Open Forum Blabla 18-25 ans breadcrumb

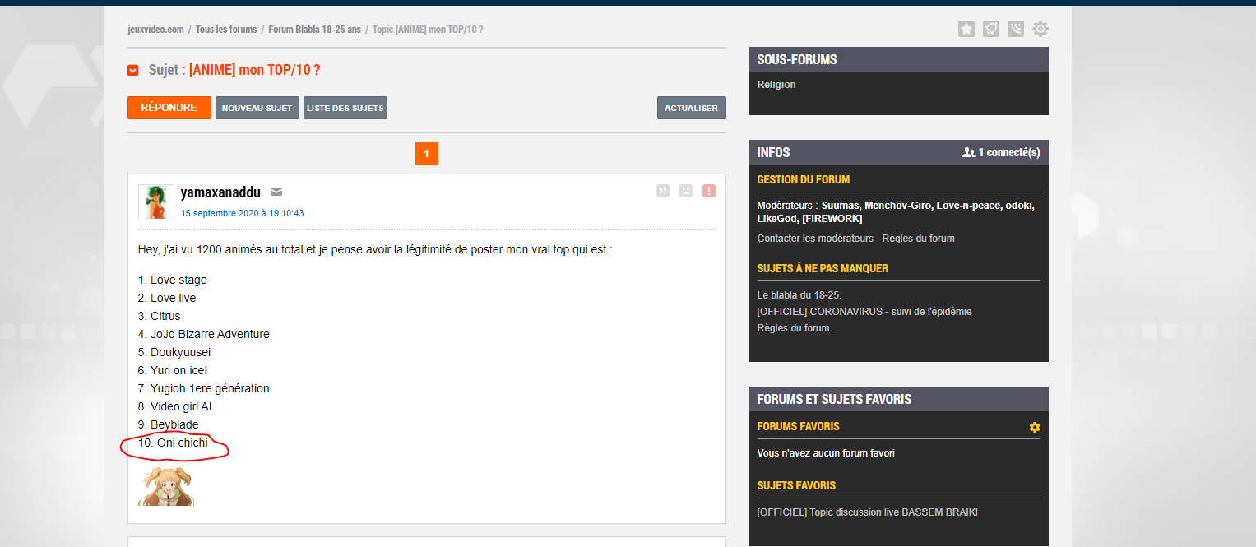[x=314, y=30]
